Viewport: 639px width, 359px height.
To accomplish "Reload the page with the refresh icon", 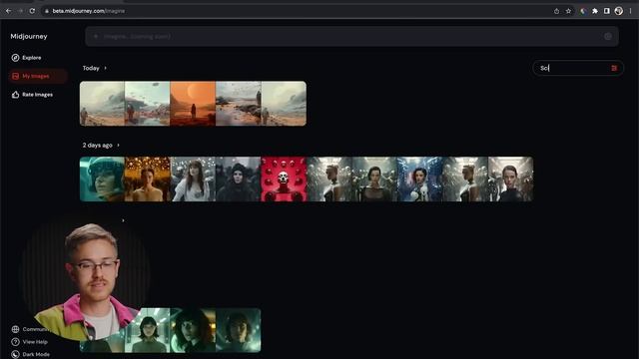I will click(x=32, y=11).
